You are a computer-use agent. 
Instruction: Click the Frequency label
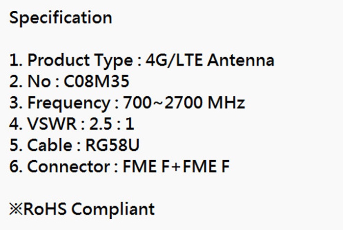(69, 103)
